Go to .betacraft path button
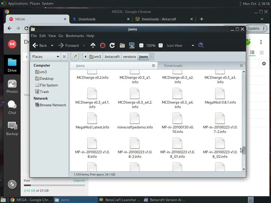The height and width of the screenshot is (203, 271). [x=112, y=57]
